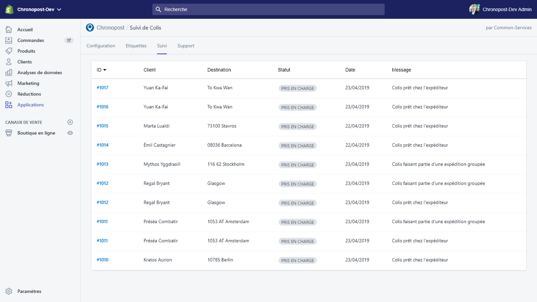This screenshot has width=537, height=302.
Task: Go to Accueil in sidebar
Action: click(25, 29)
